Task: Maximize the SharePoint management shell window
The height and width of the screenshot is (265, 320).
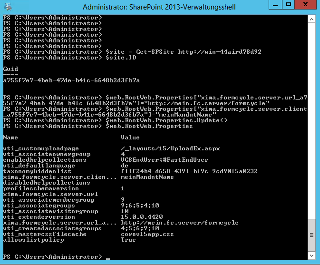Action: 288,6
